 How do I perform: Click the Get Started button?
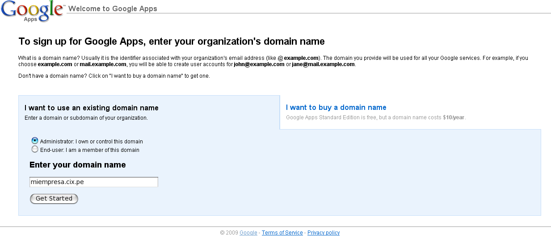click(54, 198)
